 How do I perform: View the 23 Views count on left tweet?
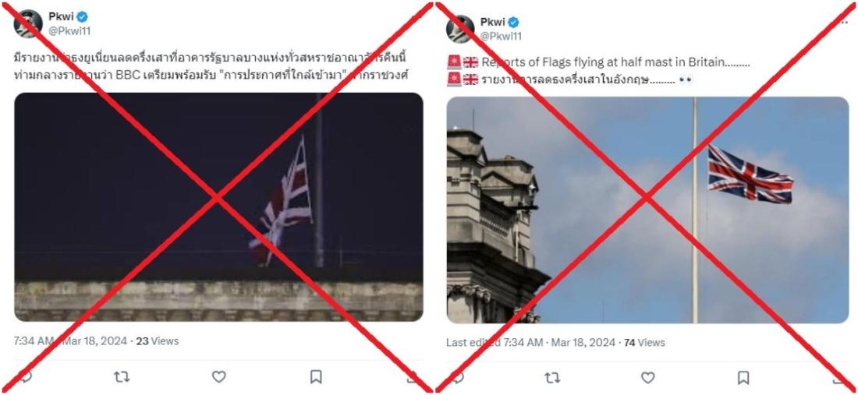pos(158,341)
